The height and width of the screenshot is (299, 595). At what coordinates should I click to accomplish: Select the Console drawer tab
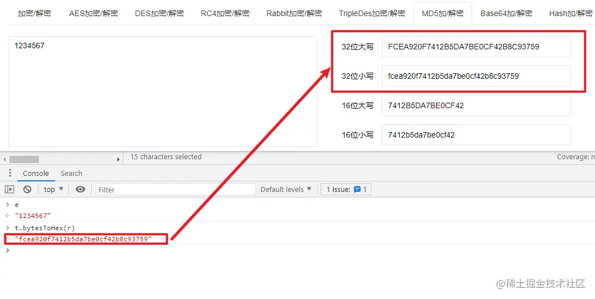[x=36, y=173]
